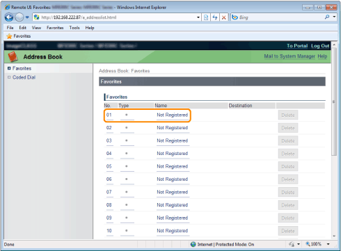Screen dimensions: 341x251
Task: Select Coded Dial in the left sidebar
Action: tap(24, 77)
